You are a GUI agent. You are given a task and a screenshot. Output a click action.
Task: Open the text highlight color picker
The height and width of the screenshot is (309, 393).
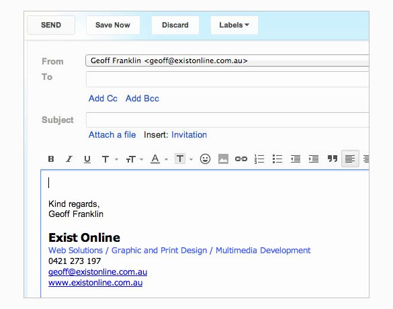[183, 159]
